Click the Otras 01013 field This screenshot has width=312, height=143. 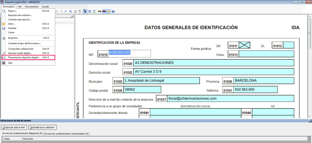(266, 54)
